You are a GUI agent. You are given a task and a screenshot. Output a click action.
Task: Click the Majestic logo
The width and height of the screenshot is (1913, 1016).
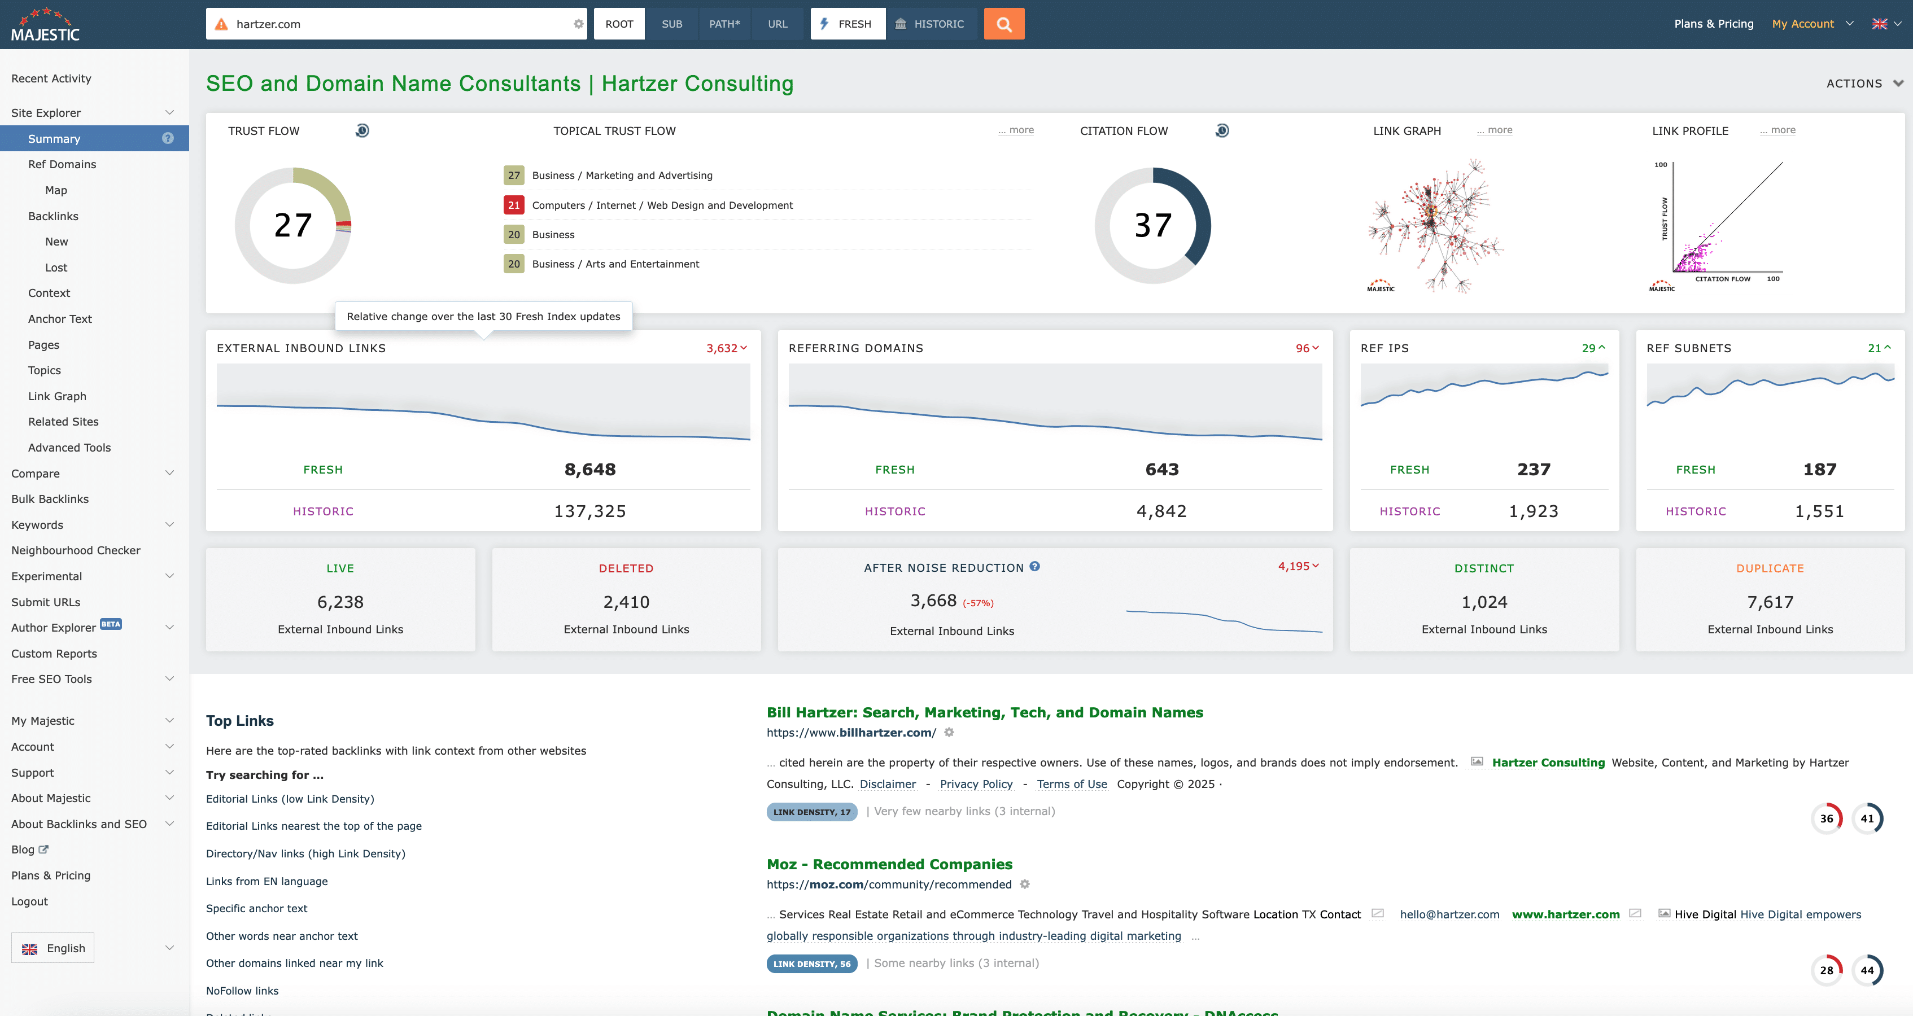(45, 24)
